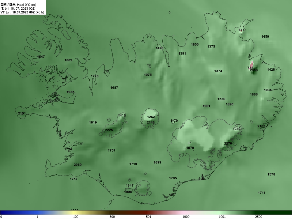The height and width of the screenshot is (219, 292).
Task: Select the 2103 value in the southeast
Action: pos(261,126)
